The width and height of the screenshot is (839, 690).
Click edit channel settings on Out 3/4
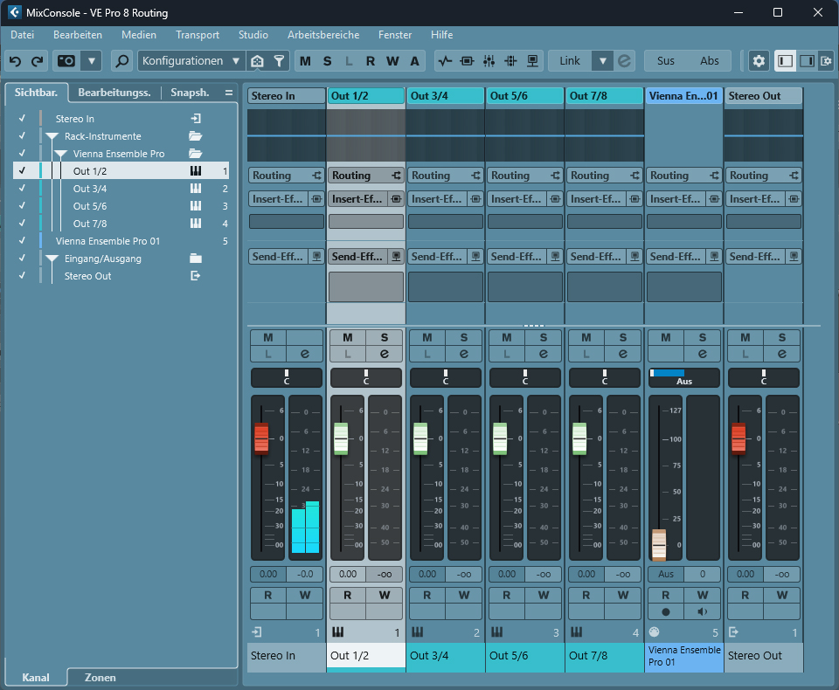pyautogui.click(x=464, y=354)
